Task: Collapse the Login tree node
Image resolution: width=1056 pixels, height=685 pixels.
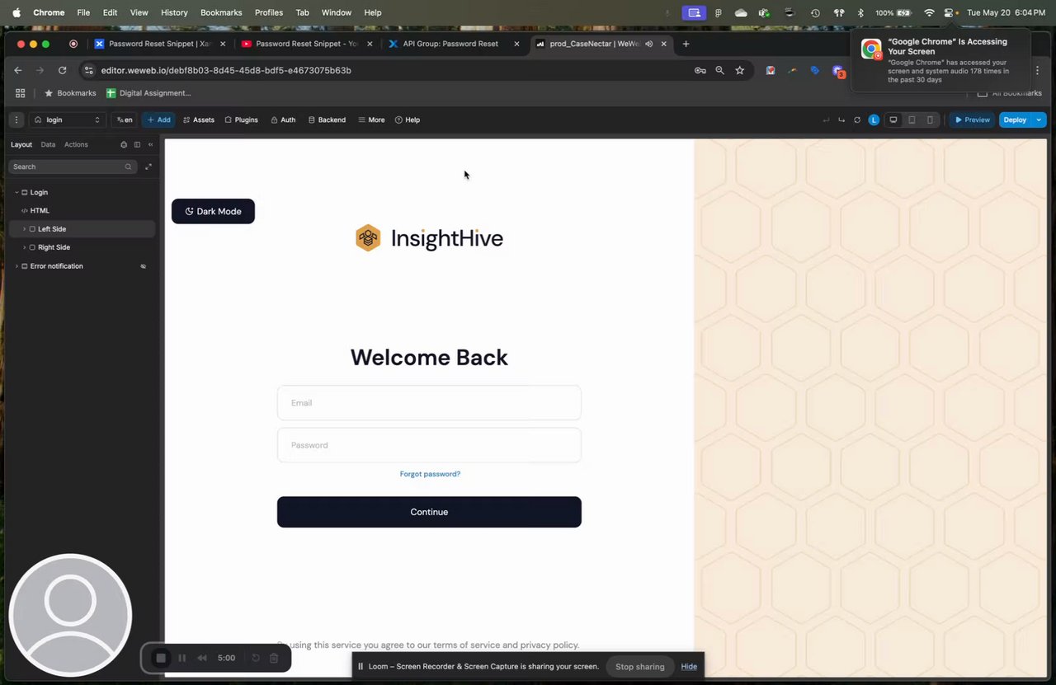Action: pyautogui.click(x=16, y=192)
